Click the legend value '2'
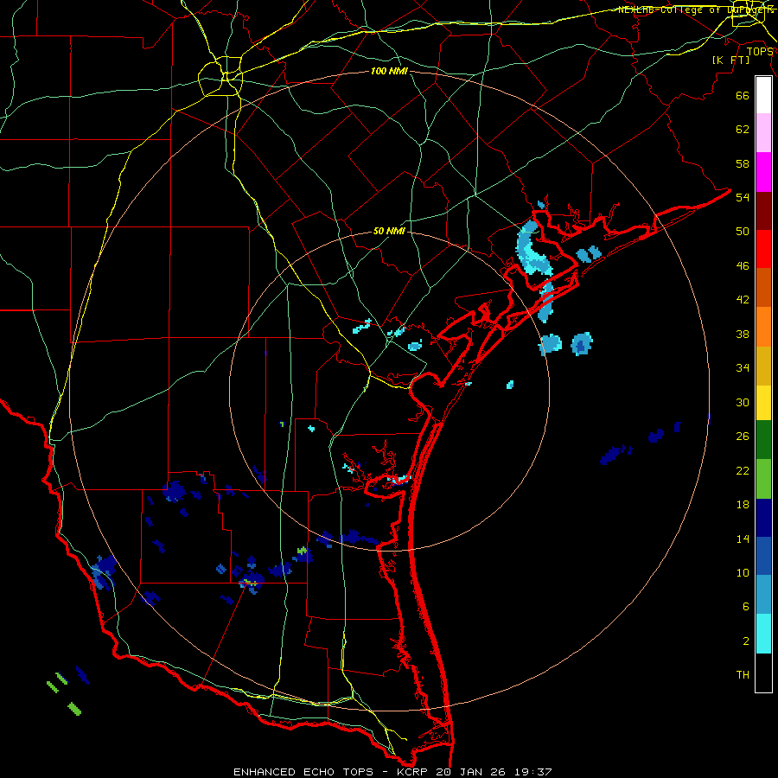Viewport: 778px width, 778px height. click(745, 641)
